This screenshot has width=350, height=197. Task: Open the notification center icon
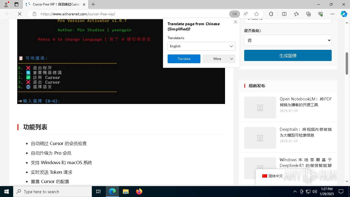(x=341, y=192)
